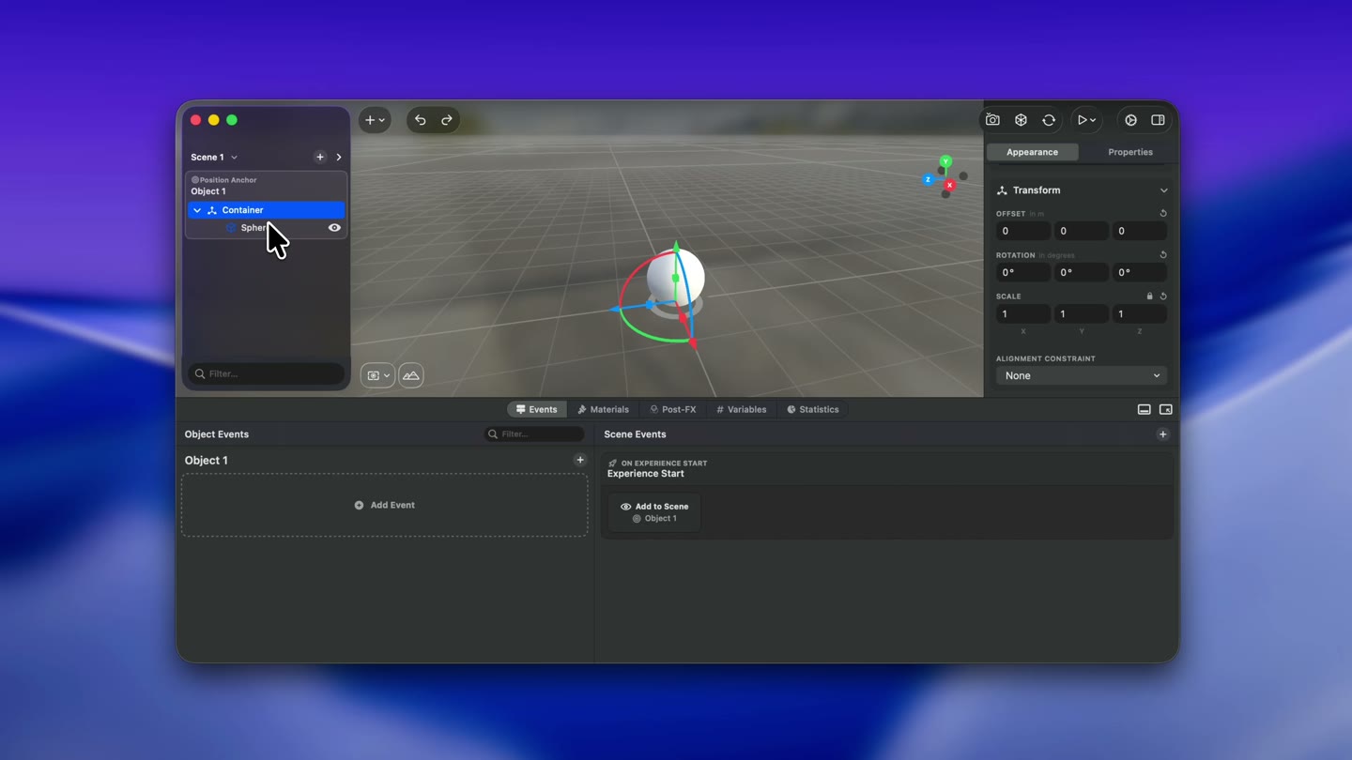
Task: Click the Object Events Filter field
Action: coord(534,434)
